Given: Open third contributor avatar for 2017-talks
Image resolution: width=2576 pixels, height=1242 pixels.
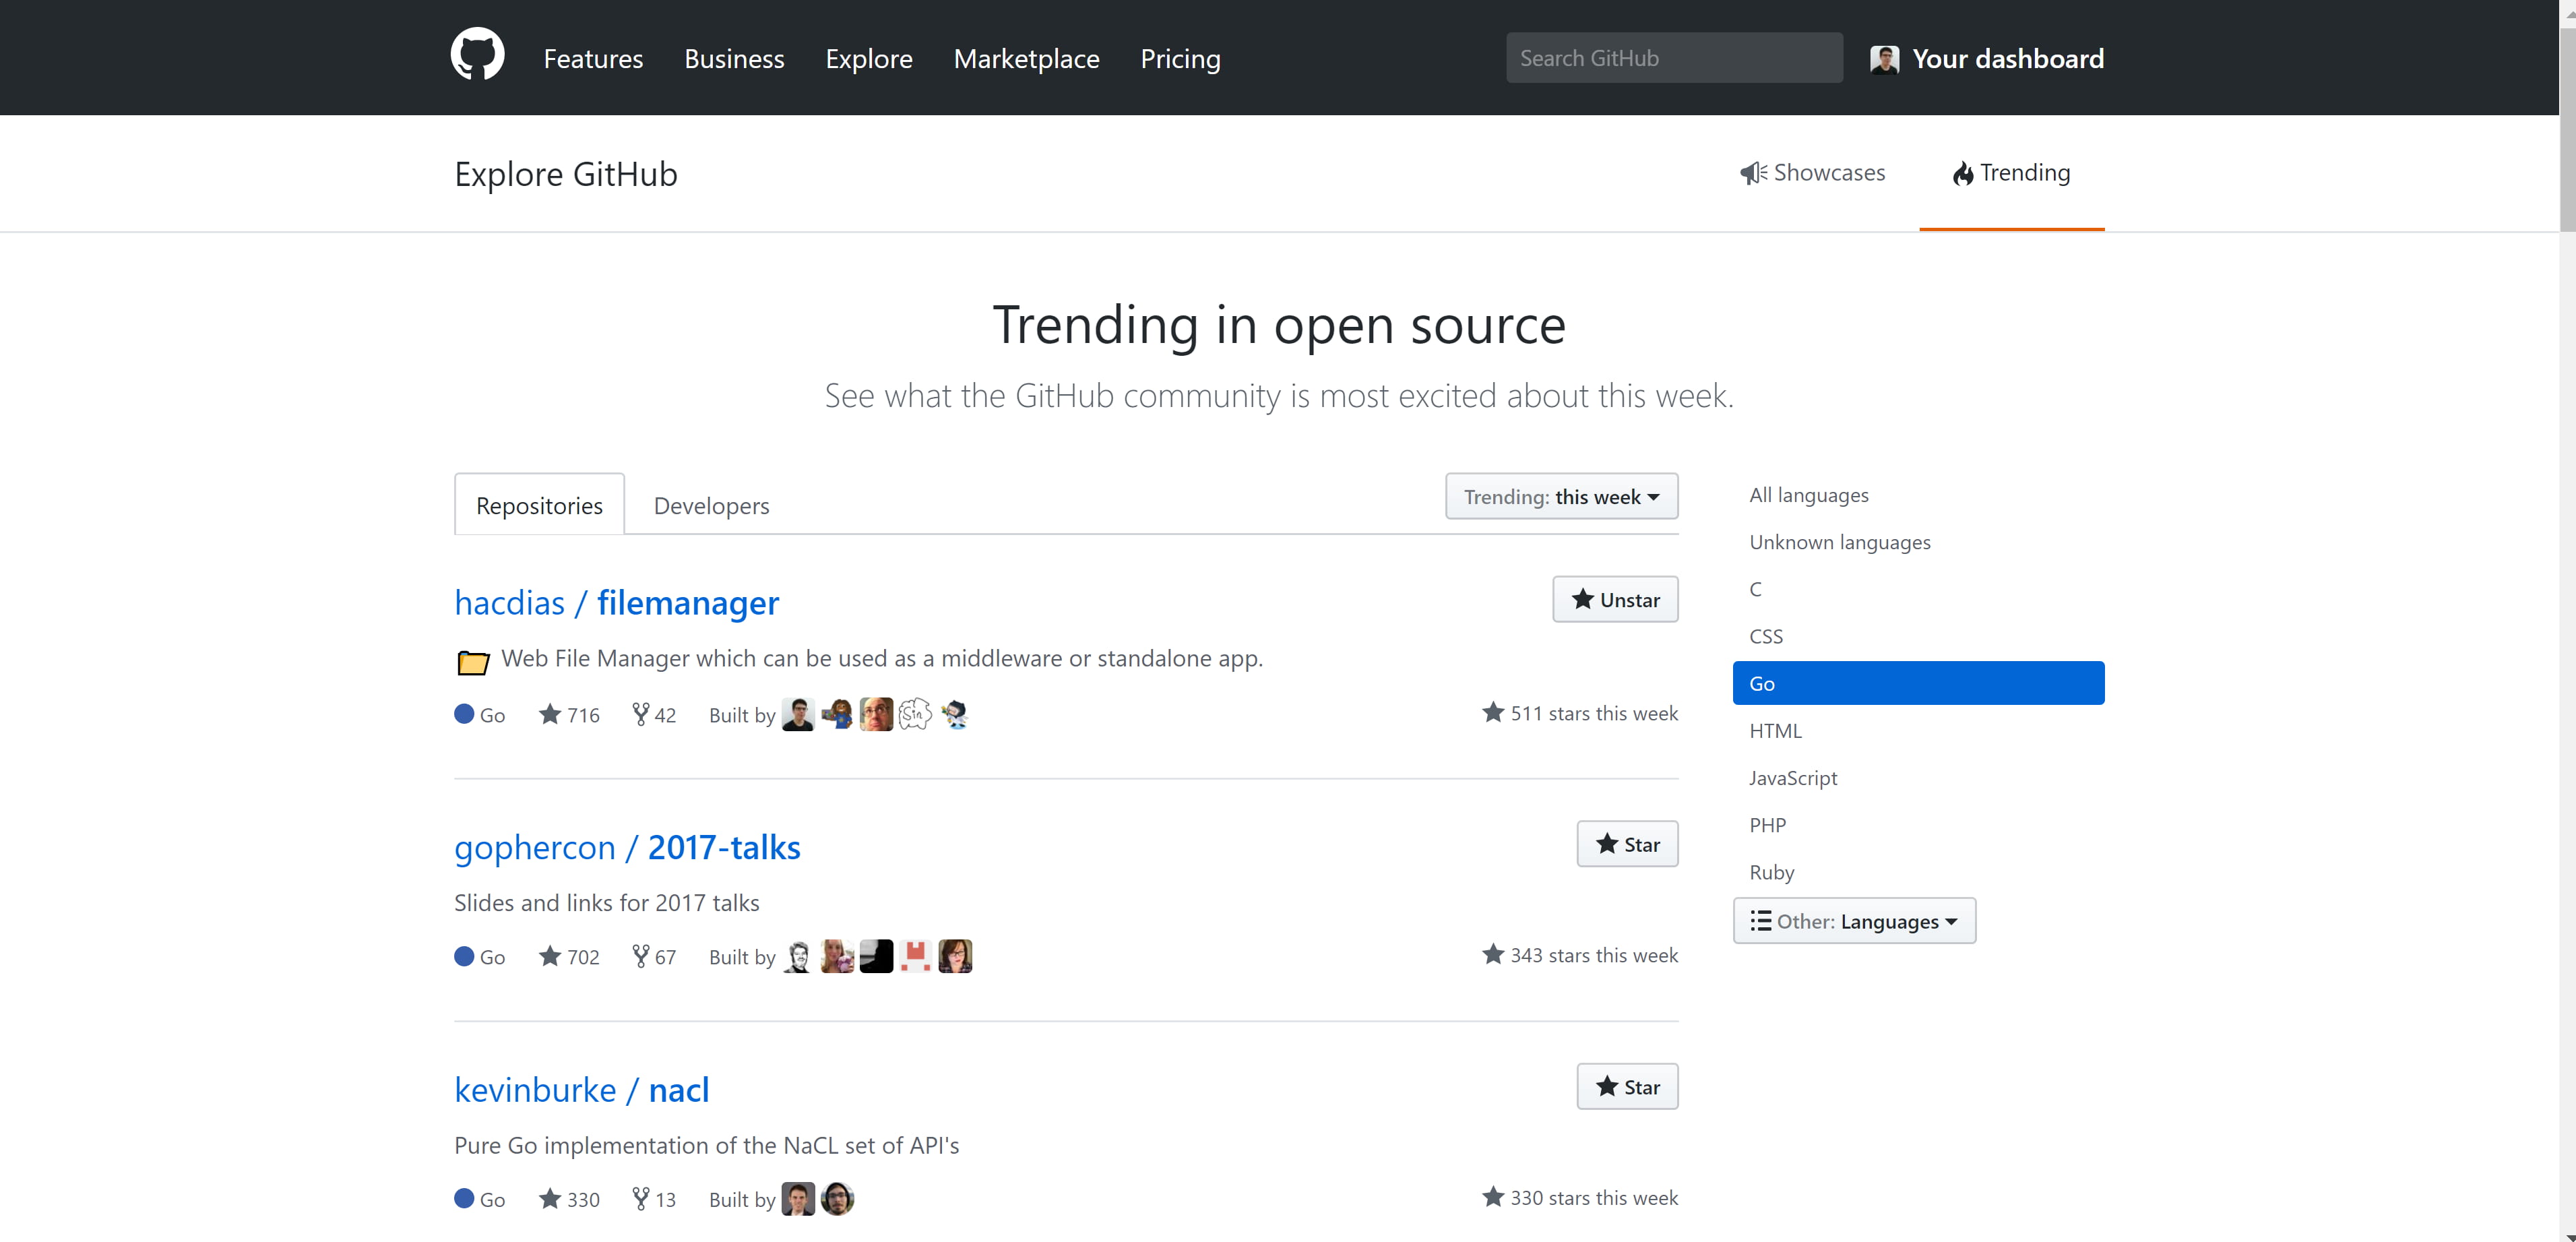Looking at the screenshot, I should click(876, 956).
